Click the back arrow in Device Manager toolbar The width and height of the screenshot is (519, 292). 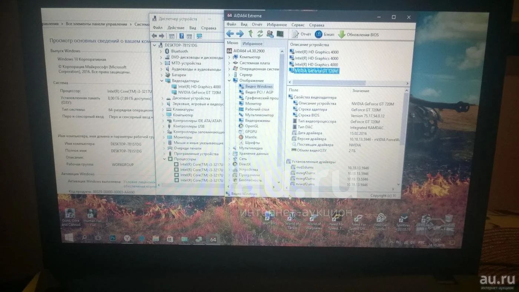tap(155, 36)
